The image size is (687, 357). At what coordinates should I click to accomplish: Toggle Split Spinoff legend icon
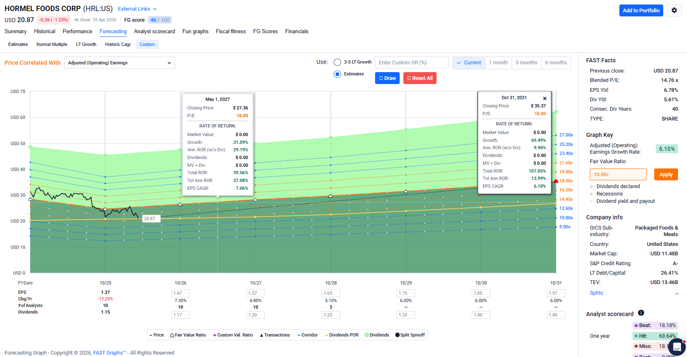click(x=397, y=335)
